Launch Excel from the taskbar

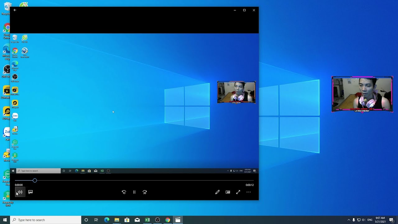tap(147, 220)
